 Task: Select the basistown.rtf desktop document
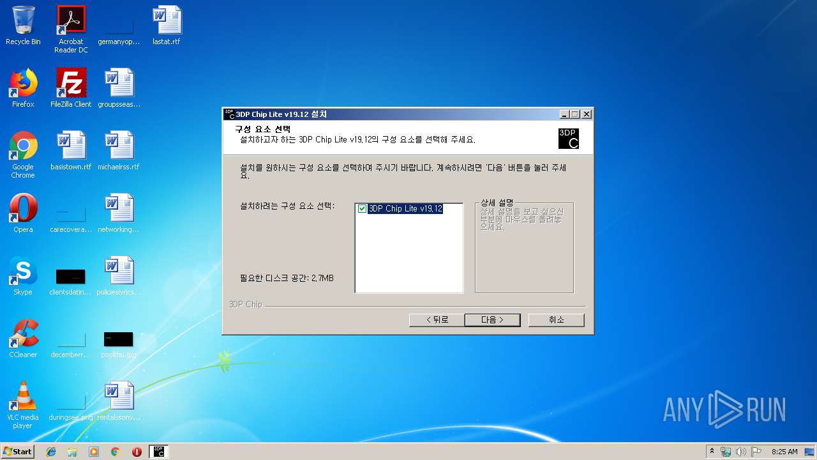pyautogui.click(x=71, y=151)
